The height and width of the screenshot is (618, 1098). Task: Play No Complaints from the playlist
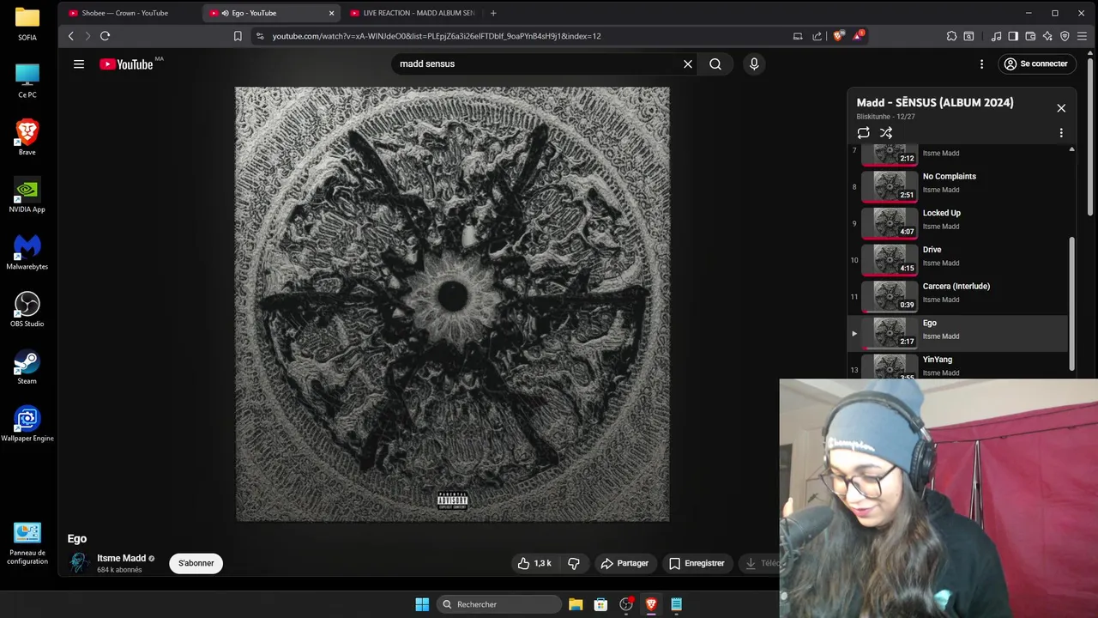pos(958,185)
